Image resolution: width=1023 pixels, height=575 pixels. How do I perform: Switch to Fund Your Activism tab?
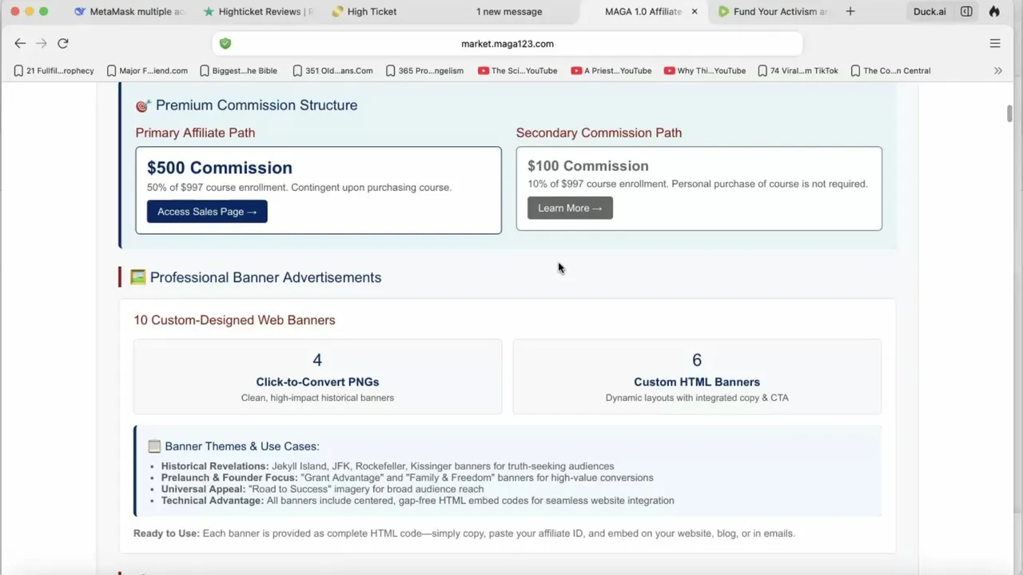point(773,11)
